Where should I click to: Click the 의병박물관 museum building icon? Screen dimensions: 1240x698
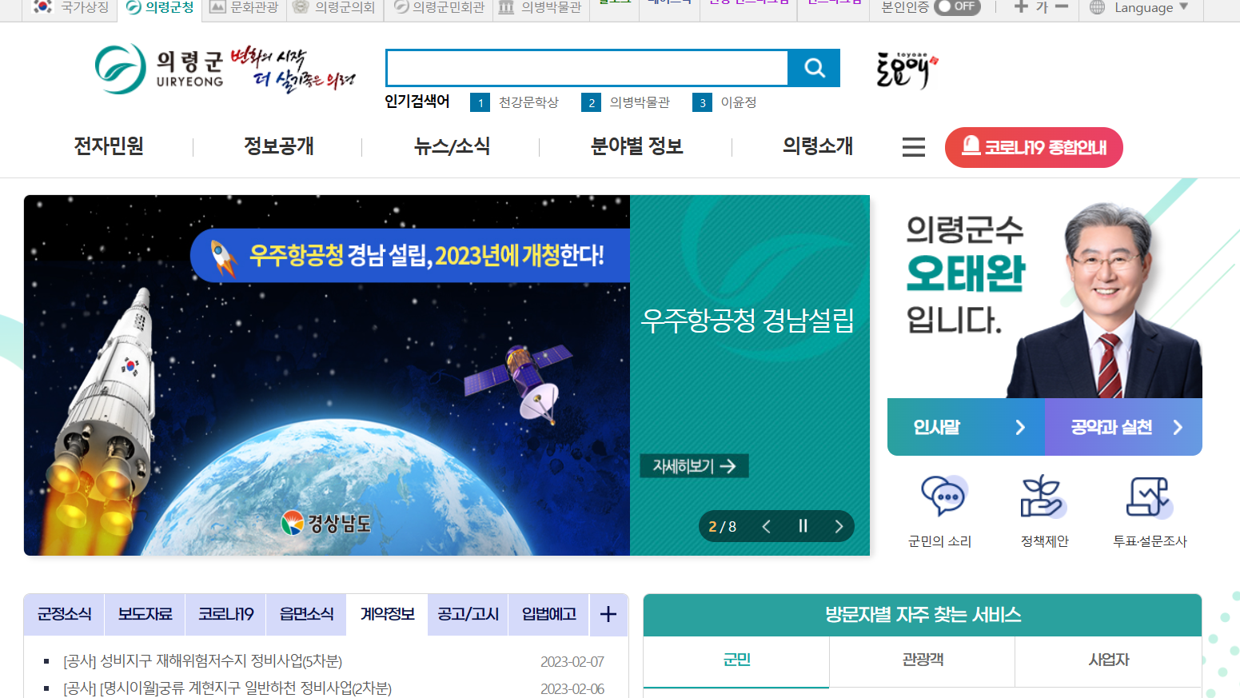click(504, 7)
